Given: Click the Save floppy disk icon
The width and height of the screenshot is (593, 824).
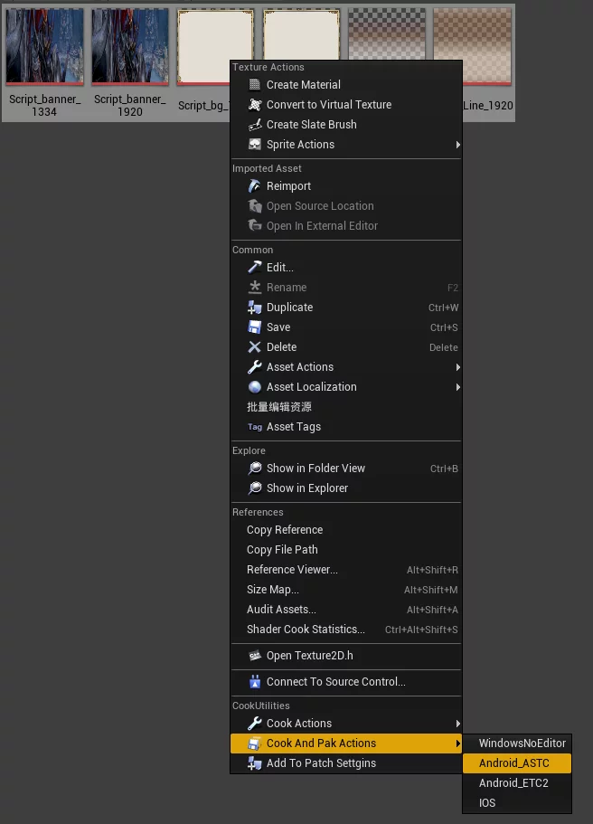Looking at the screenshot, I should [x=255, y=327].
